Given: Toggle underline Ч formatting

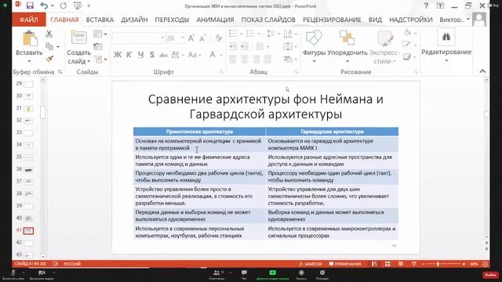Looking at the screenshot, I should (x=140, y=55).
